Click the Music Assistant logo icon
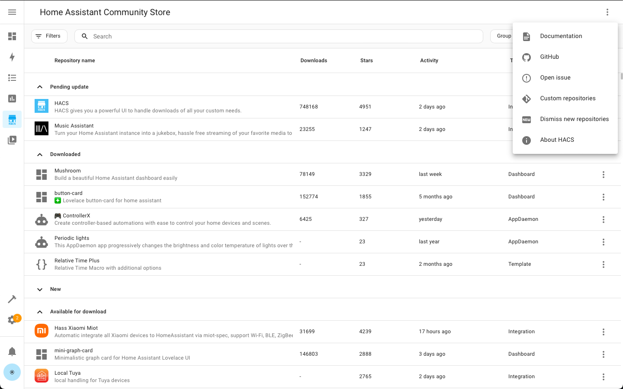623x389 pixels. (42, 129)
